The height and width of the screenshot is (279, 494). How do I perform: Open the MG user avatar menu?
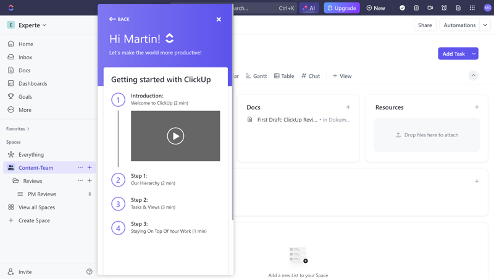[x=487, y=8]
